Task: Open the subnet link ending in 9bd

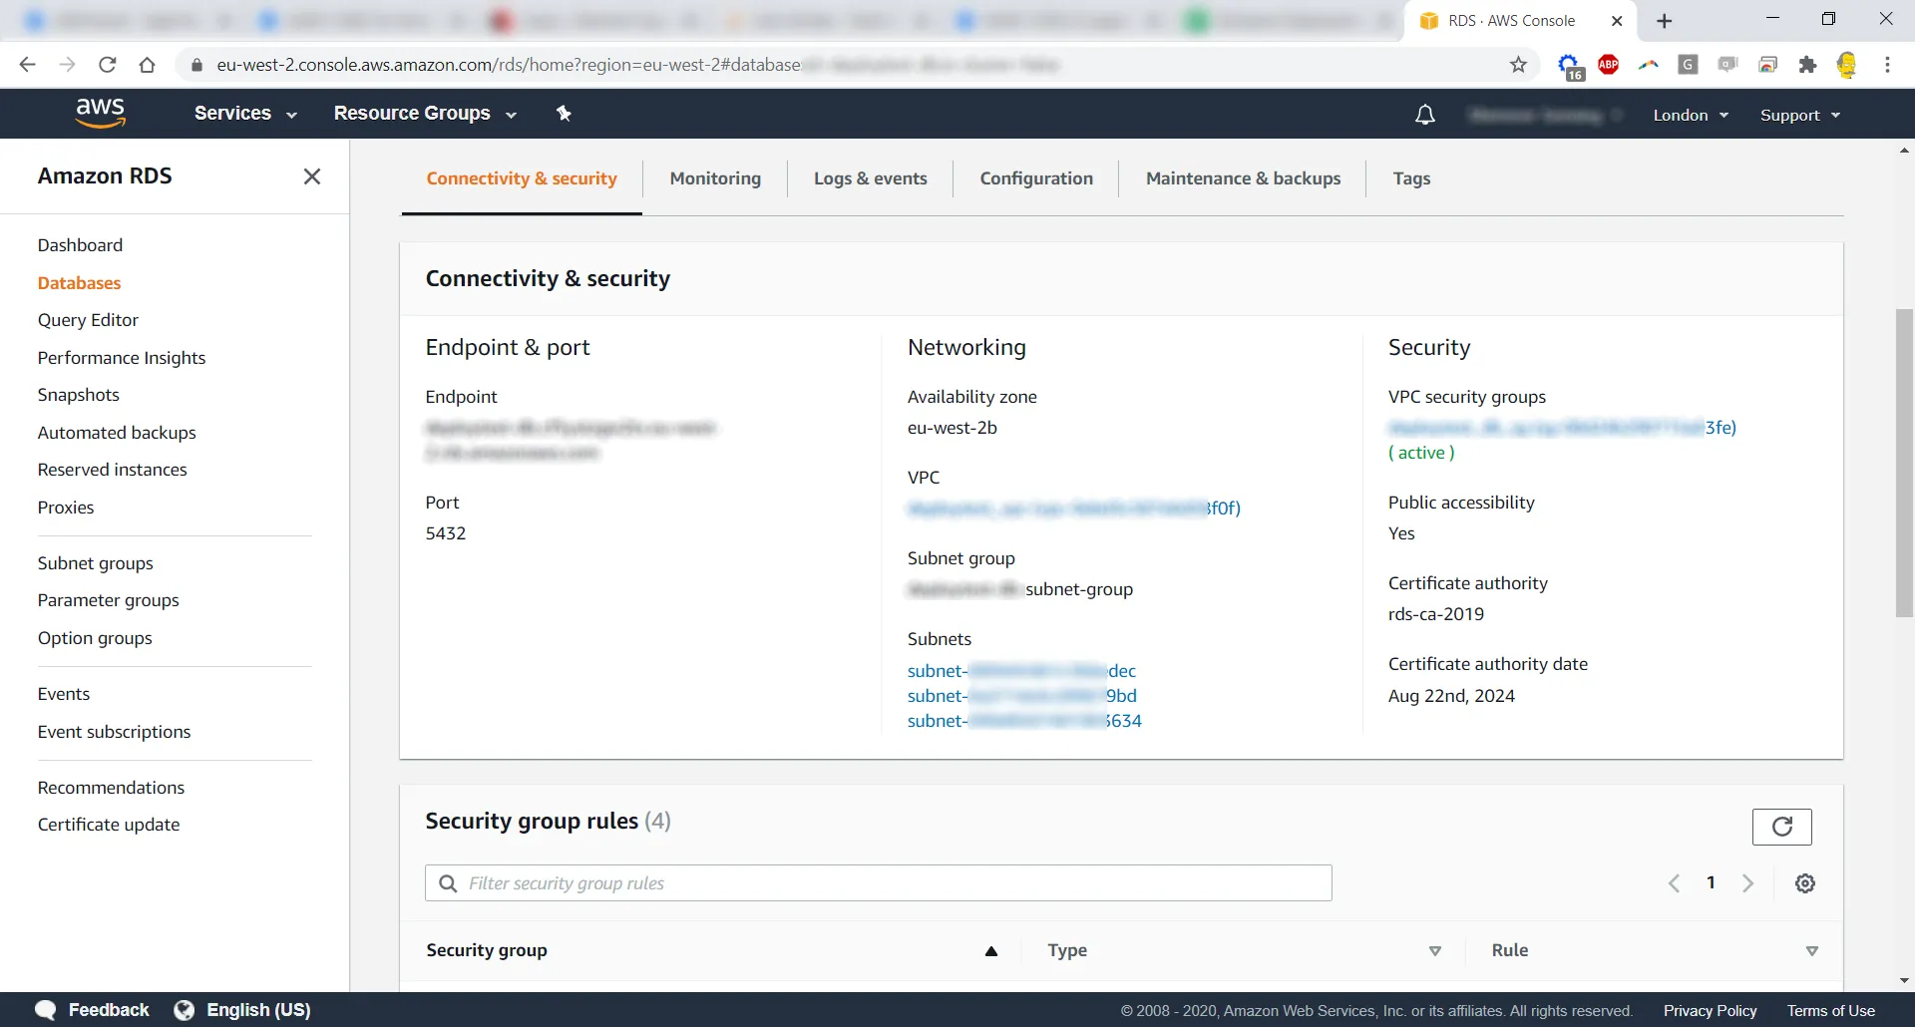Action: [1021, 696]
